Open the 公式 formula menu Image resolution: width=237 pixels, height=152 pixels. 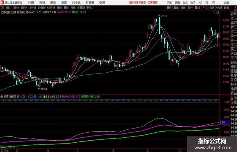185,2
